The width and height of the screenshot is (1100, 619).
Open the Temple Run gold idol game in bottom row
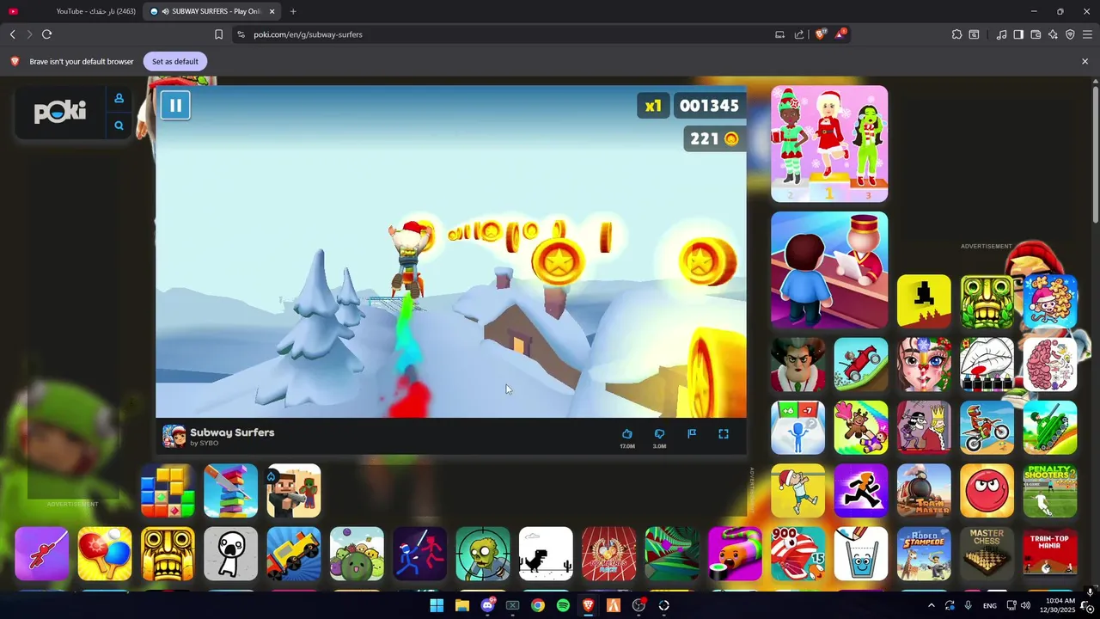[168, 554]
